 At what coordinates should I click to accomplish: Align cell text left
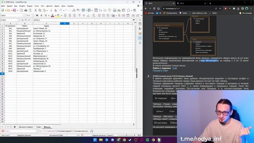(x=65, y=15)
